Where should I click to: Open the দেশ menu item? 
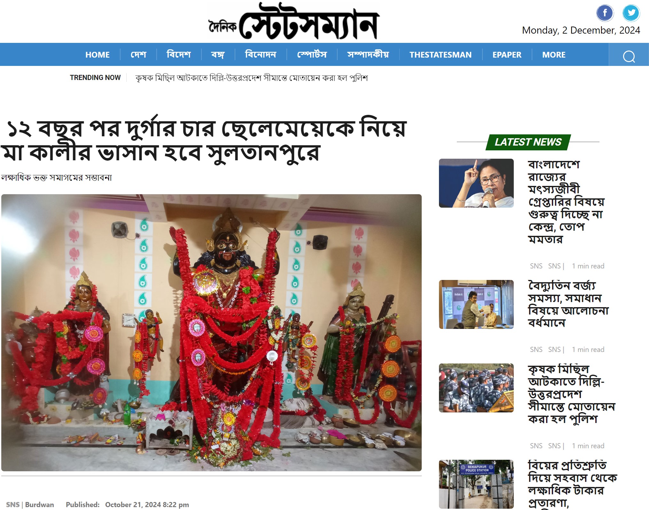[x=138, y=55]
